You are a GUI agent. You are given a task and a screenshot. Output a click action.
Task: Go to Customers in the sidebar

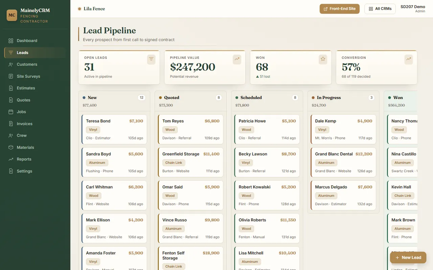[35, 64]
